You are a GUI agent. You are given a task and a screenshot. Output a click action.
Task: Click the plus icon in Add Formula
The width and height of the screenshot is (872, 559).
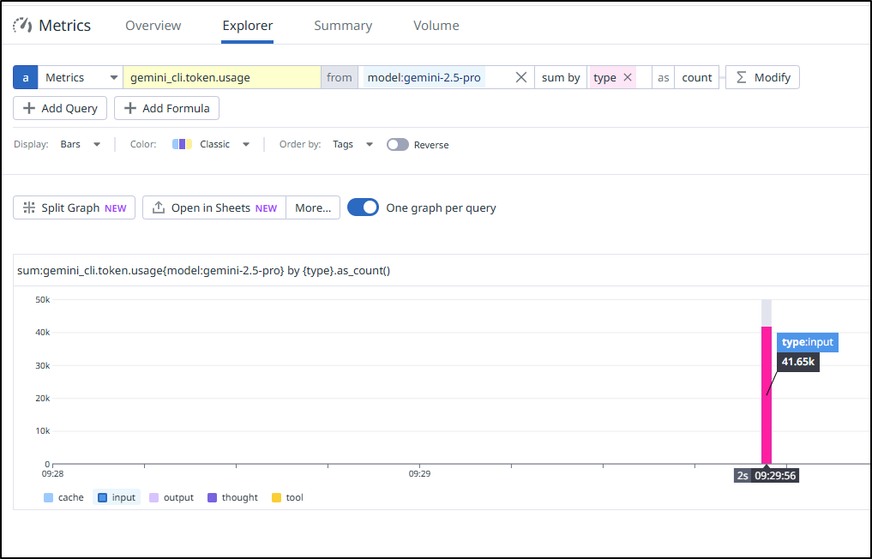(129, 108)
